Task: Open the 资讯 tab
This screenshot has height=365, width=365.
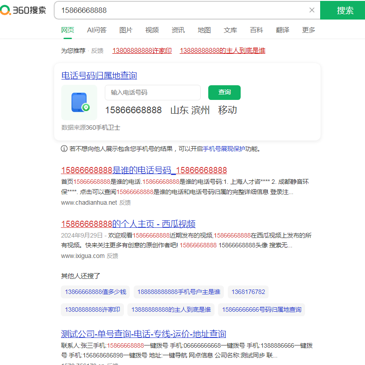Action: click(178, 30)
